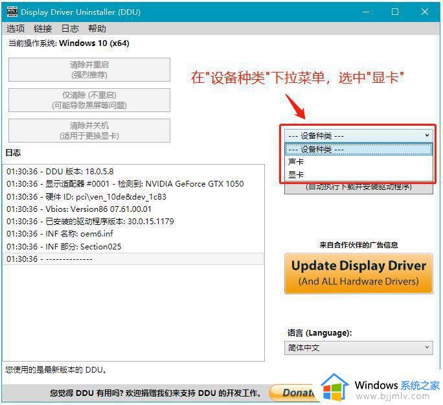443x405 pixels.
Task: Click the status text 您使用的是最新版本的 DDU
Action: point(56,369)
